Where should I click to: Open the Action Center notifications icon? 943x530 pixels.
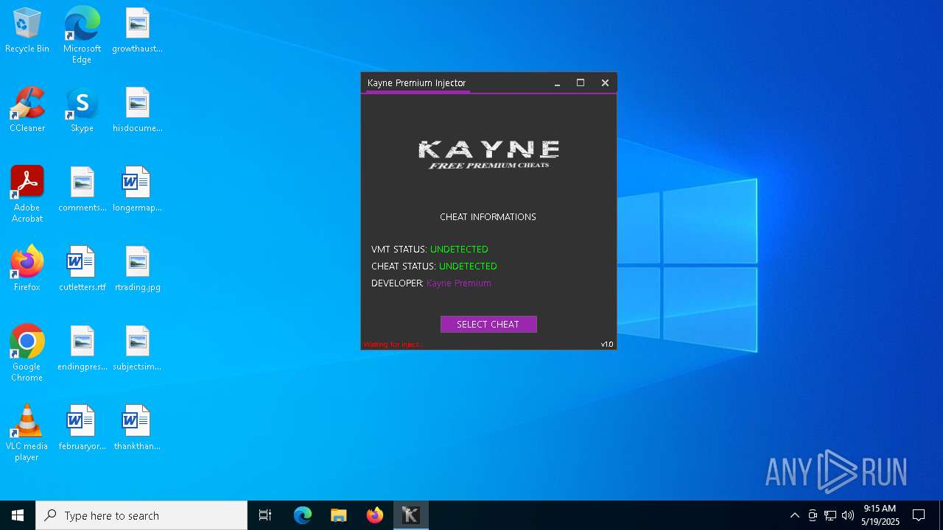919,515
